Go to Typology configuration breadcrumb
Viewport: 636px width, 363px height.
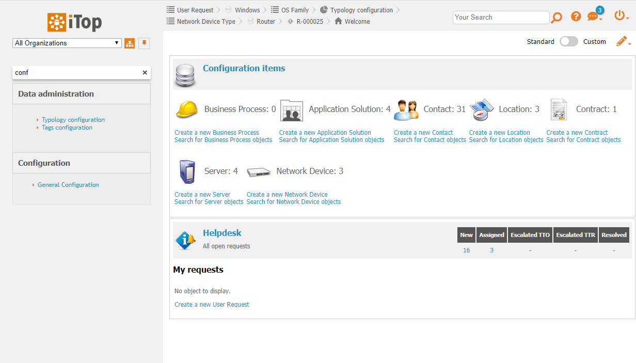click(x=361, y=10)
